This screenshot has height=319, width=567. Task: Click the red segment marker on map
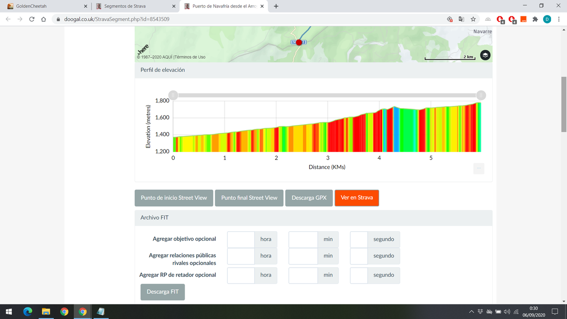point(299,43)
